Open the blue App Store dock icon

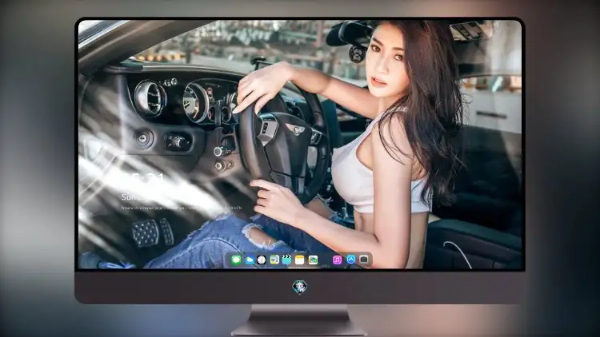(351, 260)
